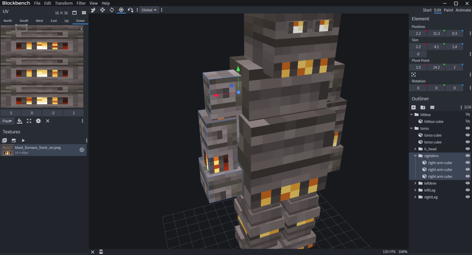The image size is (472, 255).
Task: Collapse the torso group
Action: coord(412,128)
